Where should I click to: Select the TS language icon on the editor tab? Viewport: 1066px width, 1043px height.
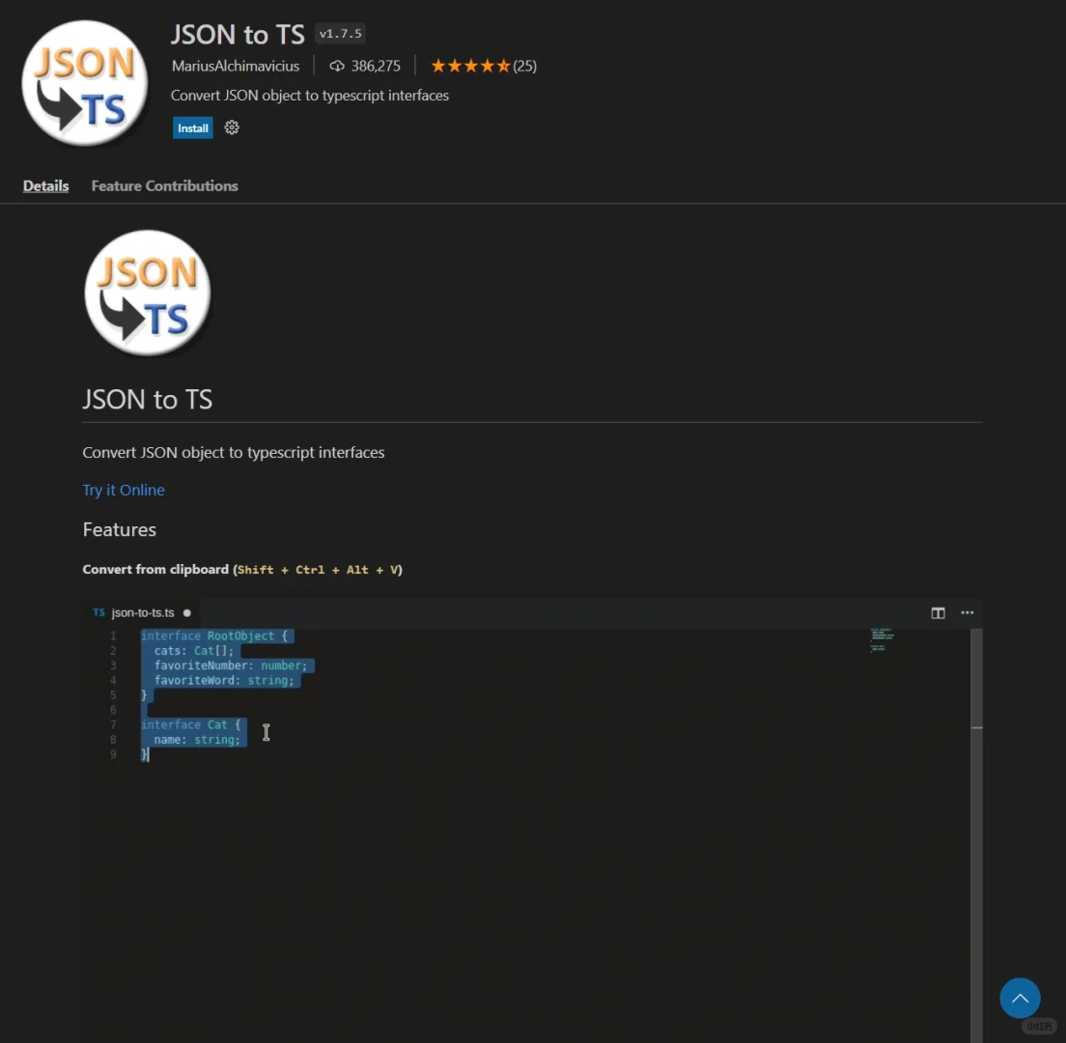pos(98,612)
